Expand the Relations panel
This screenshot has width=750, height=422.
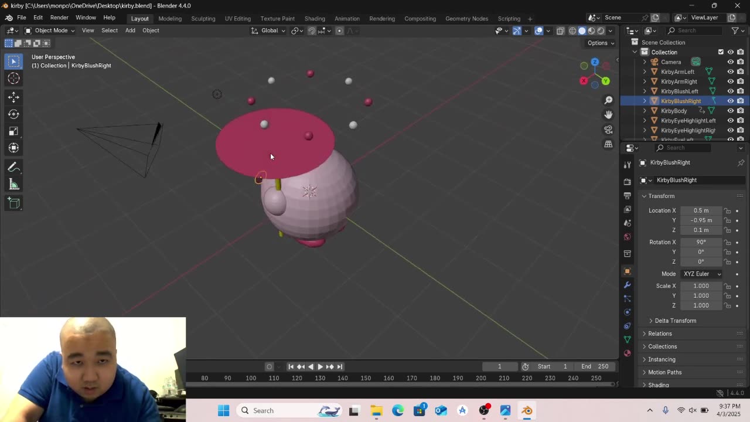click(660, 333)
